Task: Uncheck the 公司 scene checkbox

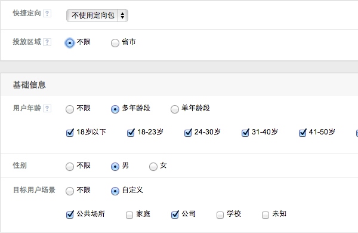Action: tap(175, 214)
